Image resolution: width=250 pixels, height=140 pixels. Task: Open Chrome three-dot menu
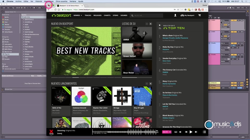[206, 10]
